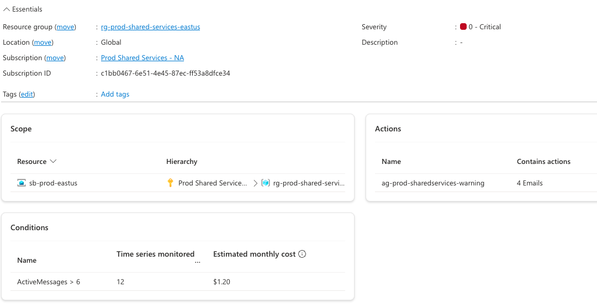Open Prod Shared Services - NA subscription

(142, 58)
